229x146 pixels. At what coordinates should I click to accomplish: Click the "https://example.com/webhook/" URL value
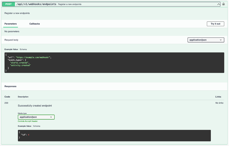33,57
